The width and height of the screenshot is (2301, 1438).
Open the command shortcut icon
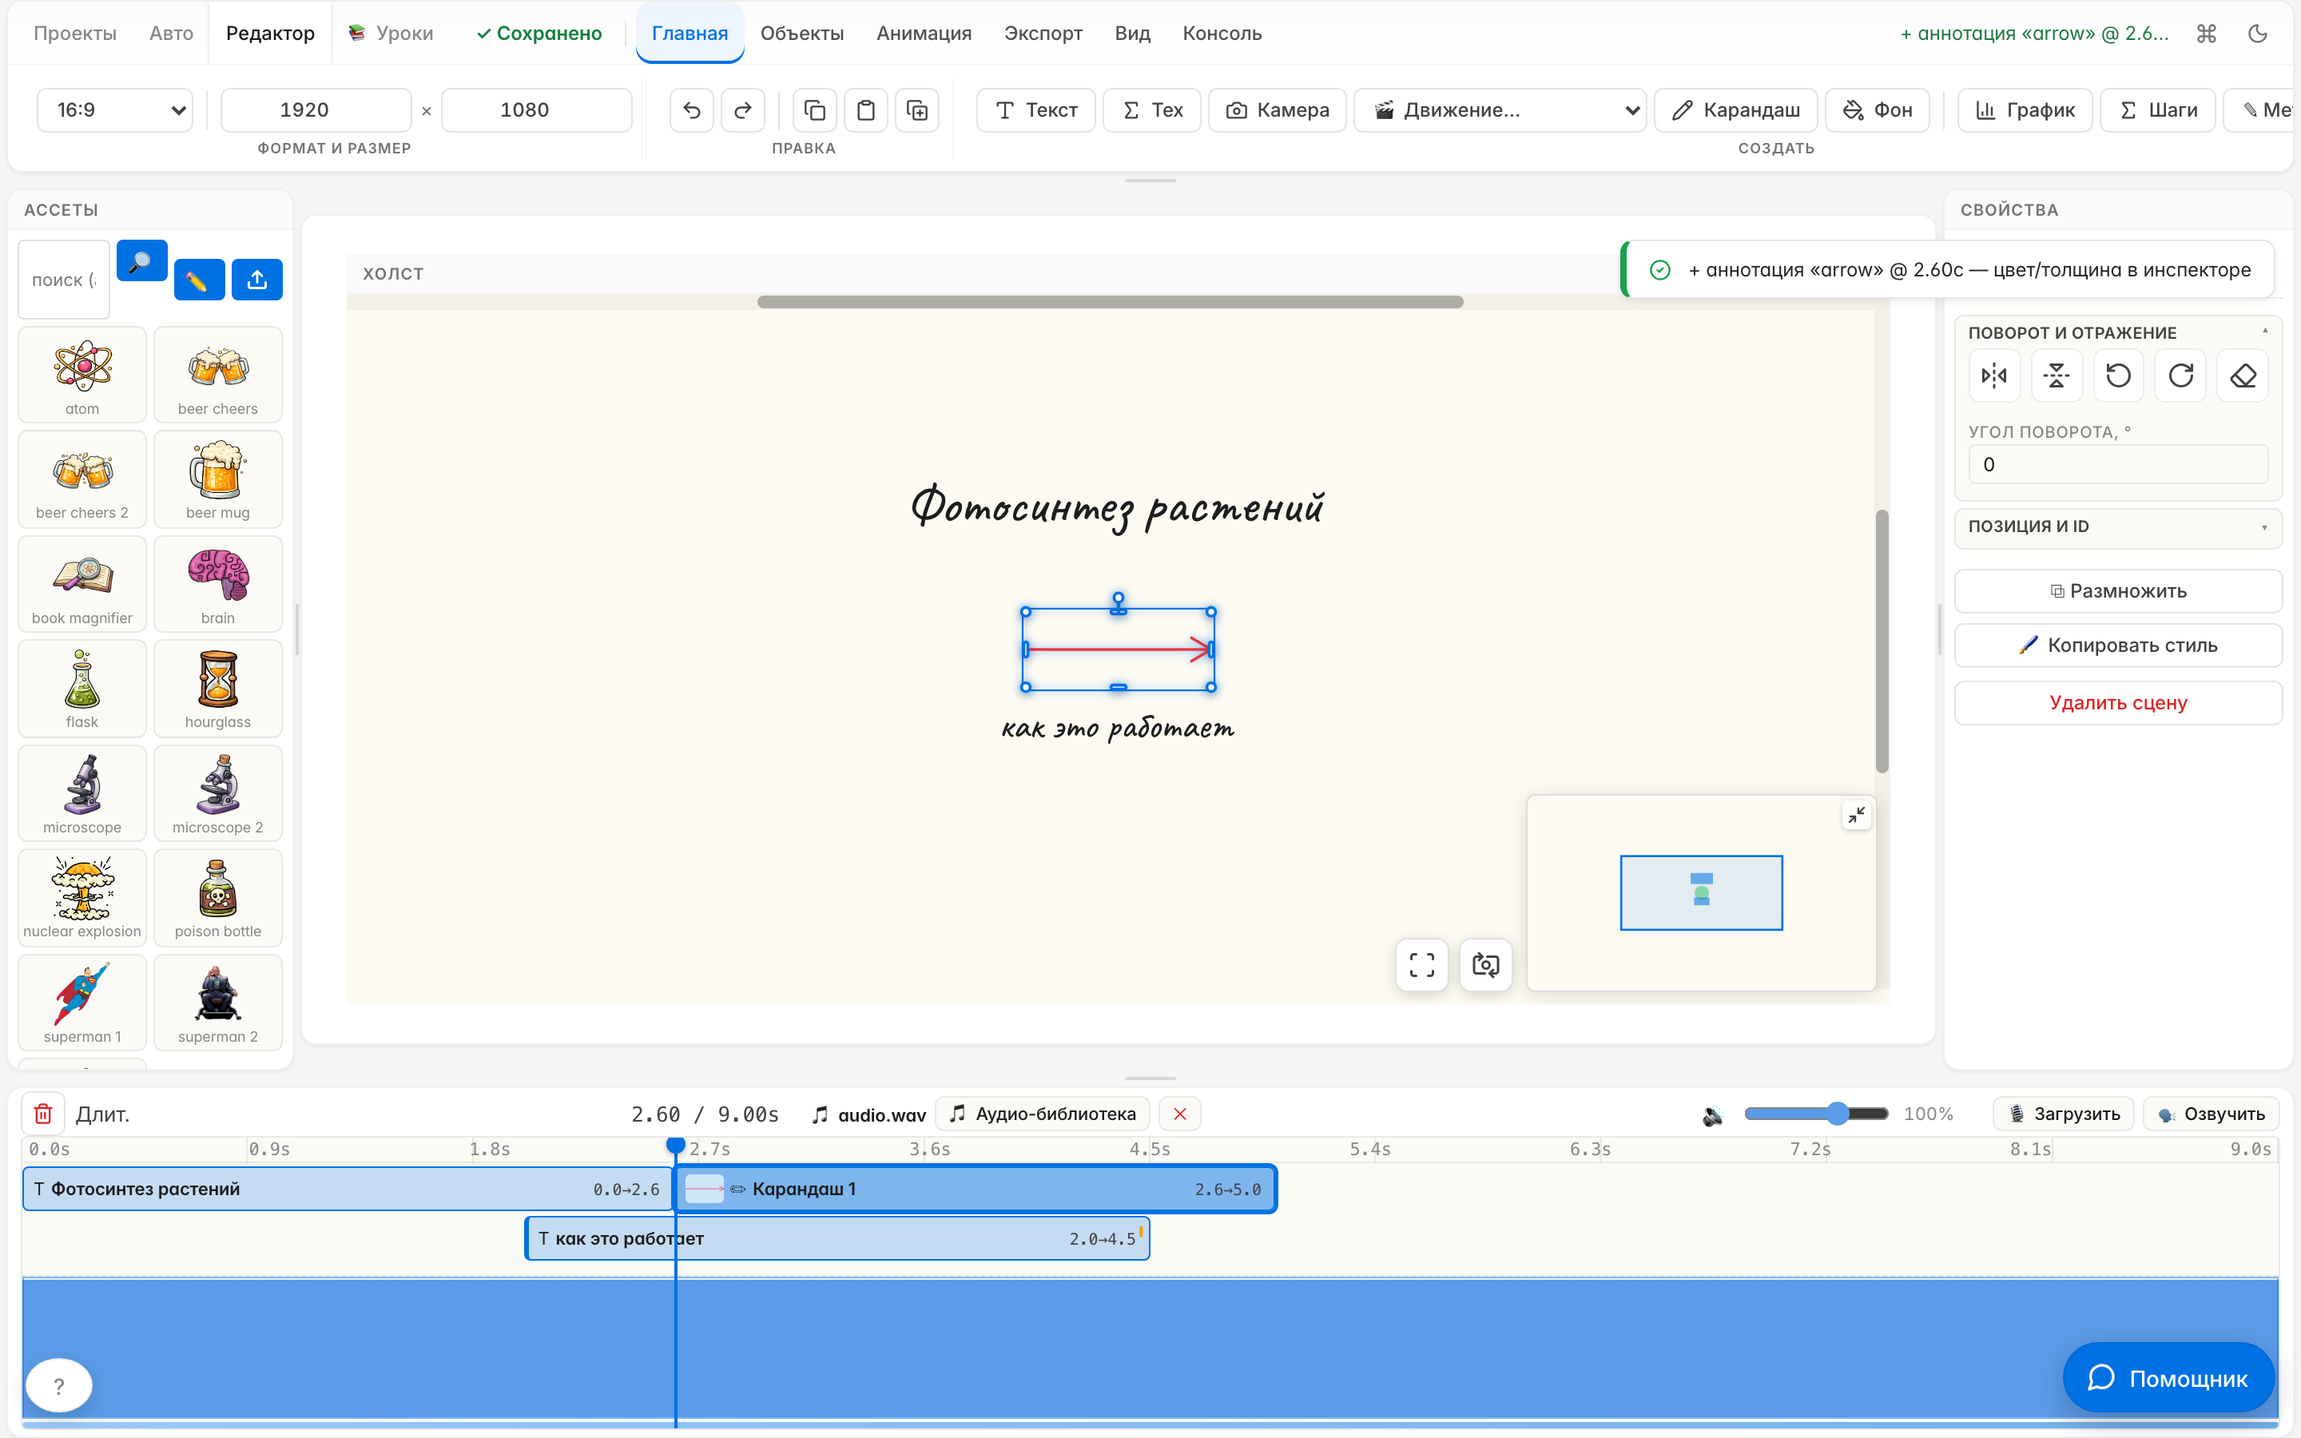click(2207, 34)
